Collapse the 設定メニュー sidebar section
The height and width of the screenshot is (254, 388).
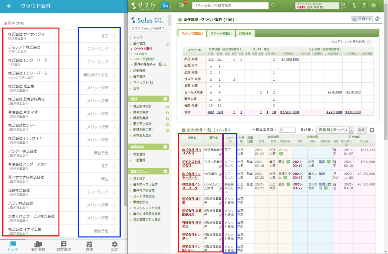pos(166,171)
